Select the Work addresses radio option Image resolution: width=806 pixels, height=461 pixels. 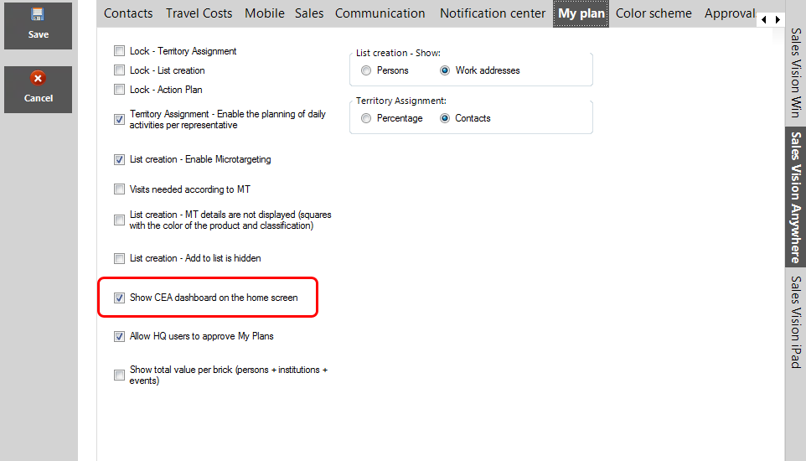tap(445, 71)
